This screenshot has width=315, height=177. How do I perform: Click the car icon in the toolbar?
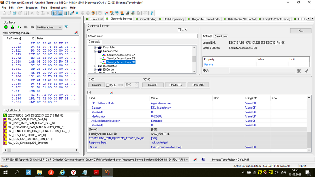point(128,13)
